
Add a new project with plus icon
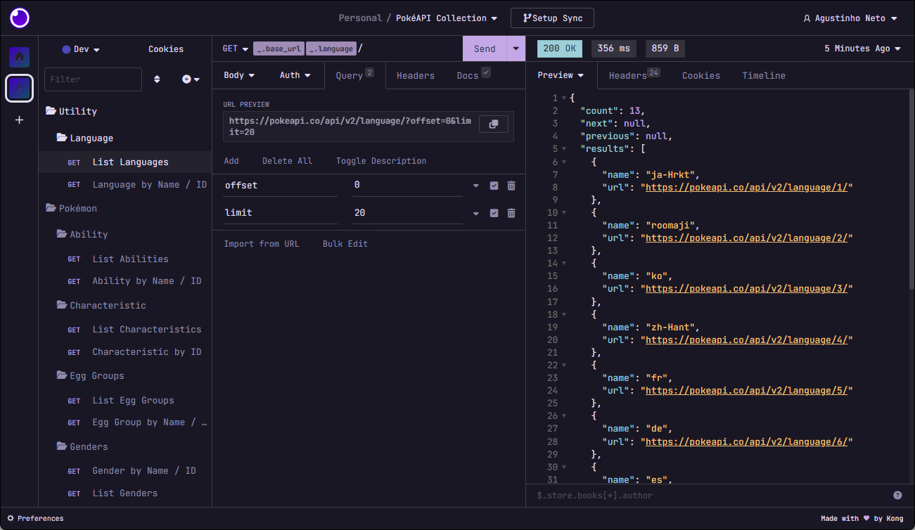[19, 120]
